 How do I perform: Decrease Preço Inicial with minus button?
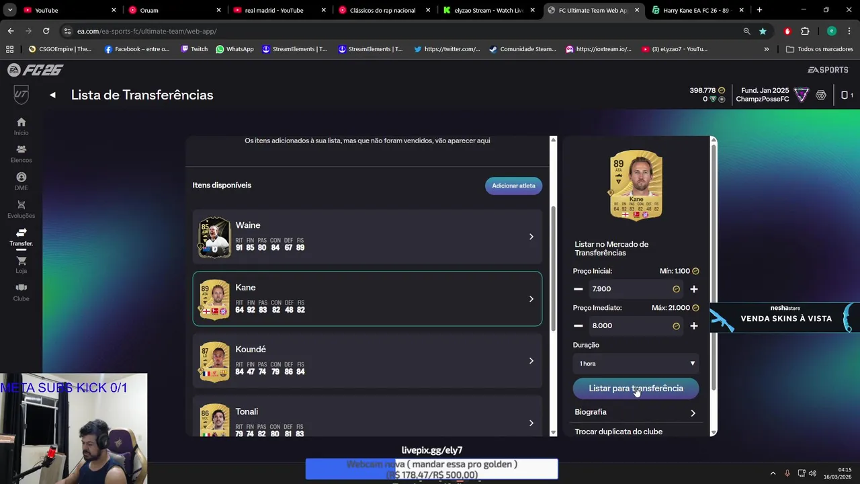tap(578, 289)
